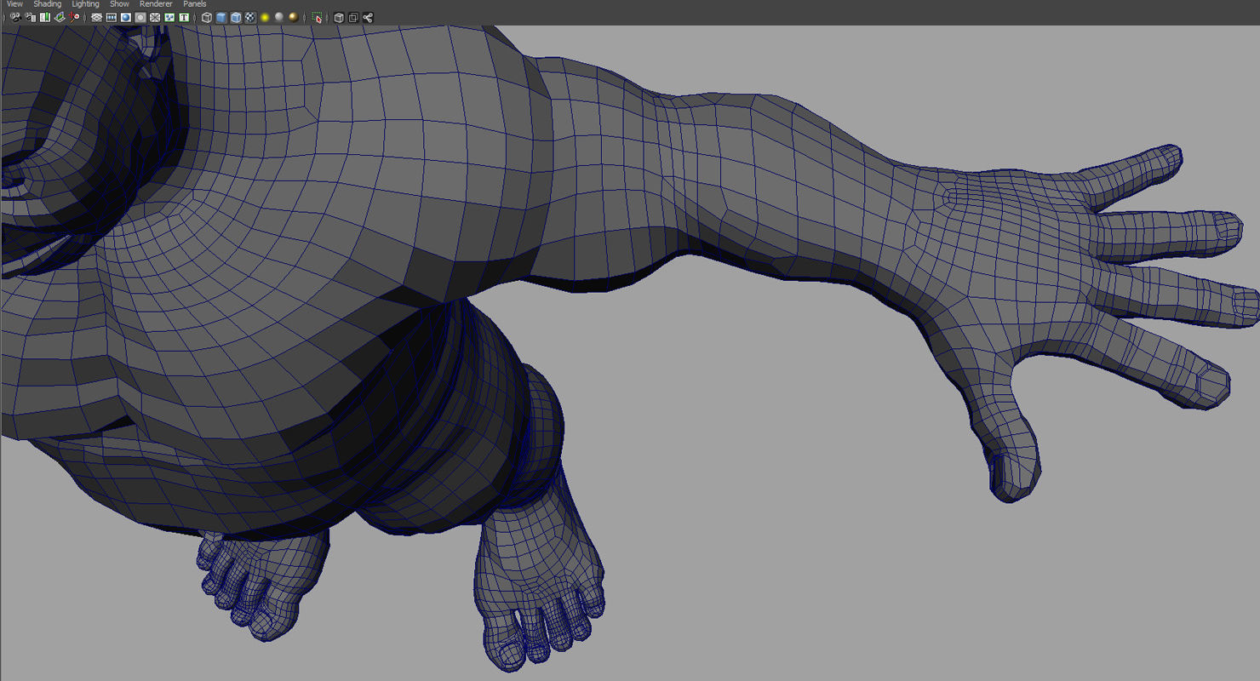Open the Show menu
The width and height of the screenshot is (1260, 681).
[119, 4]
